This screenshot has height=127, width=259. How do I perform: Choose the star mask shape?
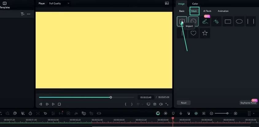click(205, 33)
